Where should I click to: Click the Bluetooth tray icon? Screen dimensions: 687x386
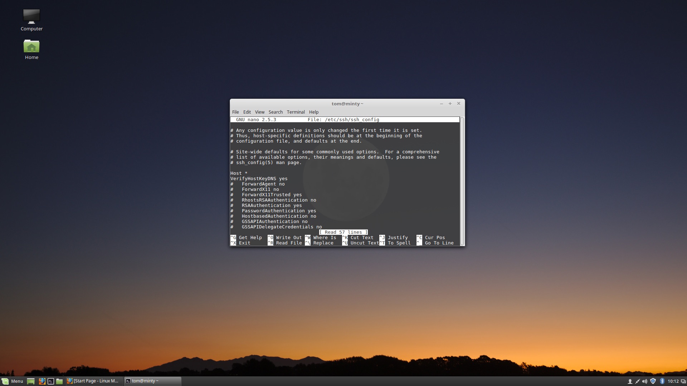[662, 381]
